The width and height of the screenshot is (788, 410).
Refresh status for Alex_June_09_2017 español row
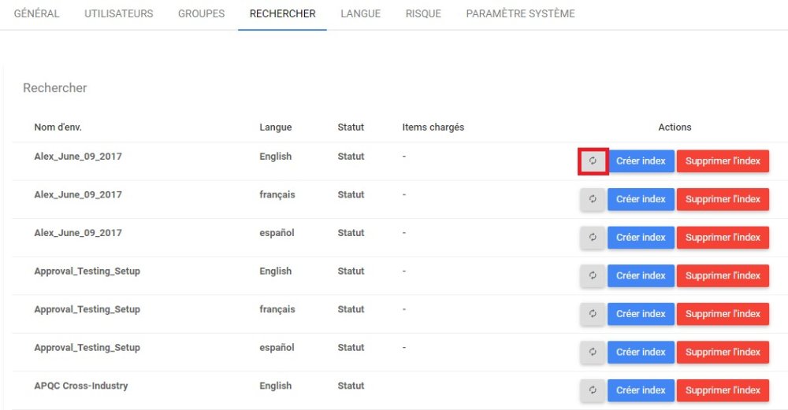[593, 238]
